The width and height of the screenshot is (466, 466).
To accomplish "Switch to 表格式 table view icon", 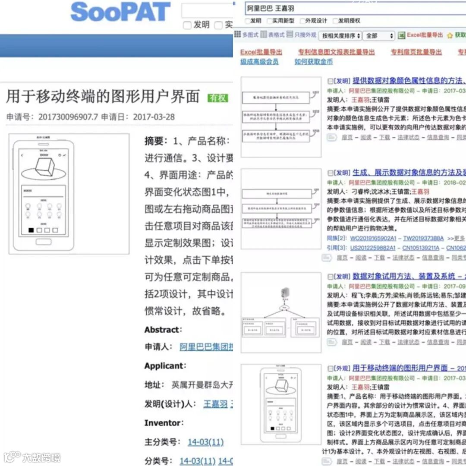I will [x=264, y=35].
